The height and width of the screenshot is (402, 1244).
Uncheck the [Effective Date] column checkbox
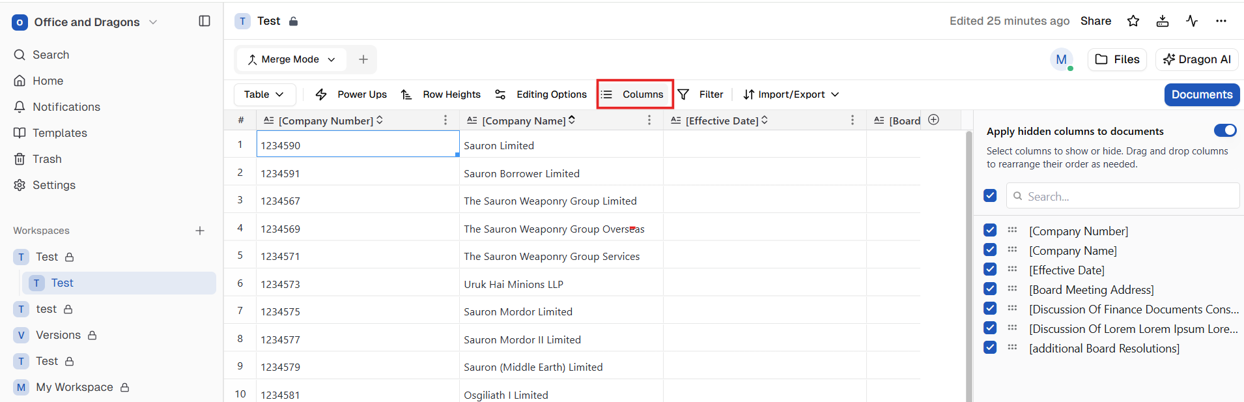pyautogui.click(x=990, y=269)
